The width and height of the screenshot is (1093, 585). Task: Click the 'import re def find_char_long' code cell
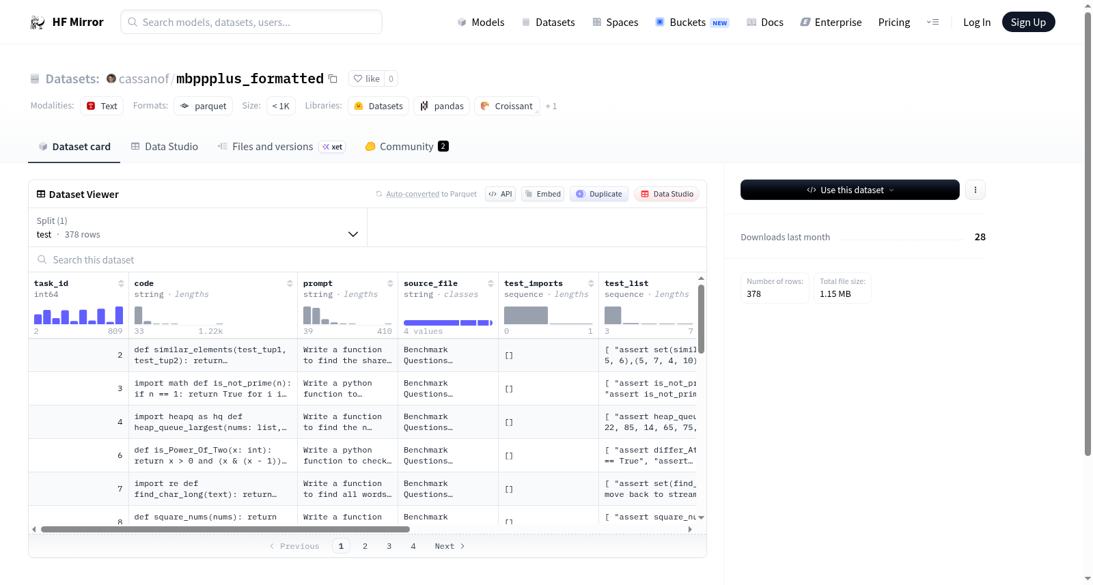tap(213, 489)
